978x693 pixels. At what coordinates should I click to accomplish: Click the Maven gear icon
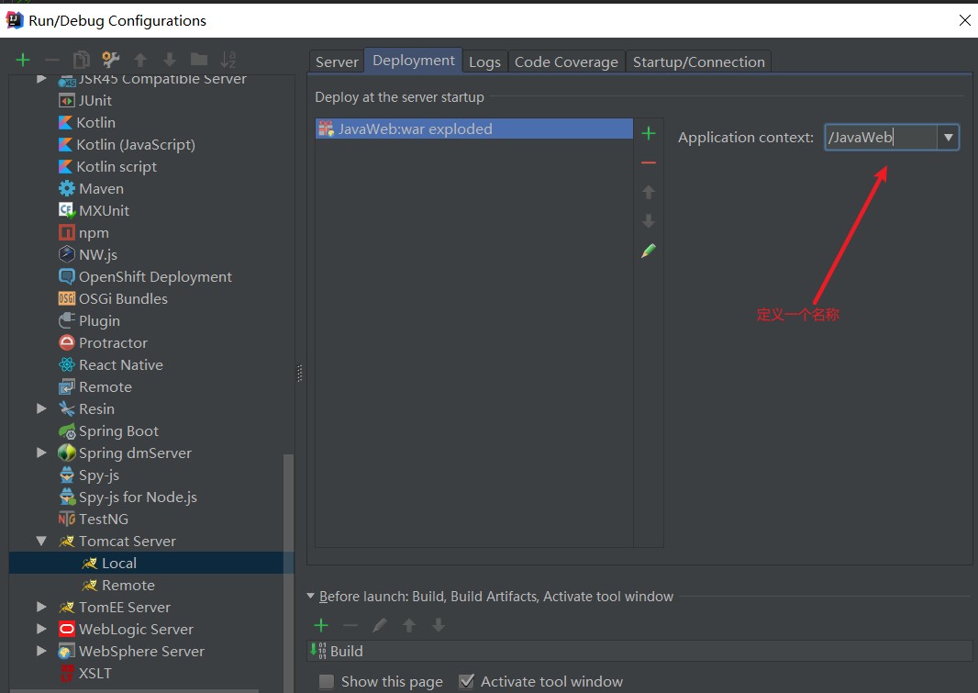67,188
